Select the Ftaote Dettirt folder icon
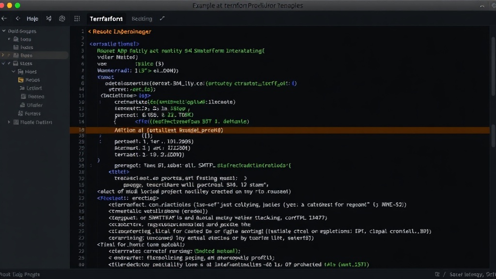The image size is (496, 279). click(16, 122)
